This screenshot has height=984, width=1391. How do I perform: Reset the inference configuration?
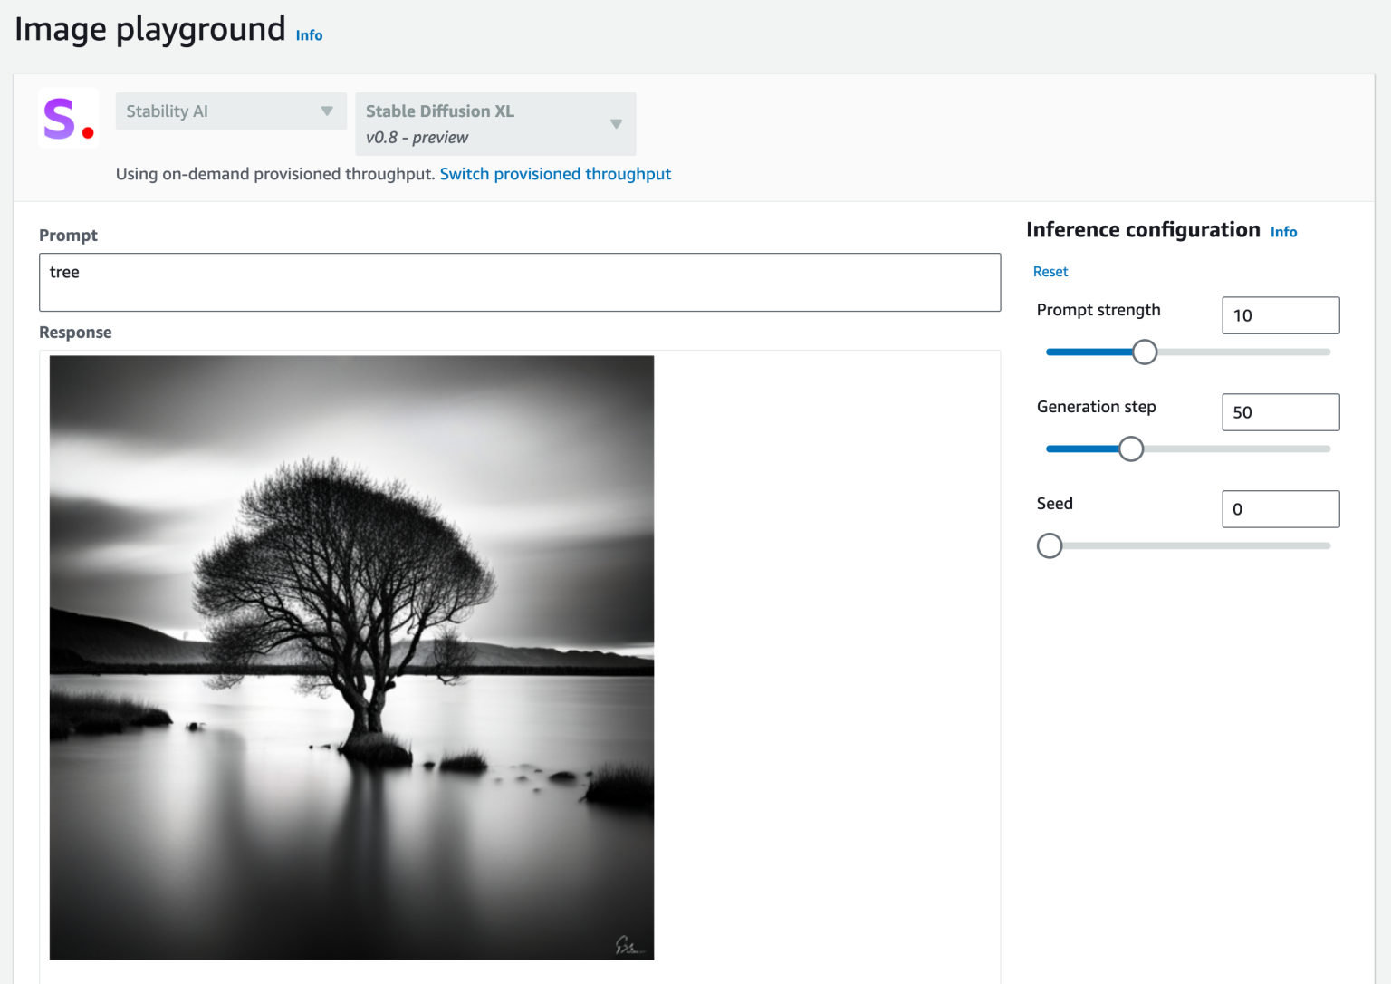[1050, 272]
